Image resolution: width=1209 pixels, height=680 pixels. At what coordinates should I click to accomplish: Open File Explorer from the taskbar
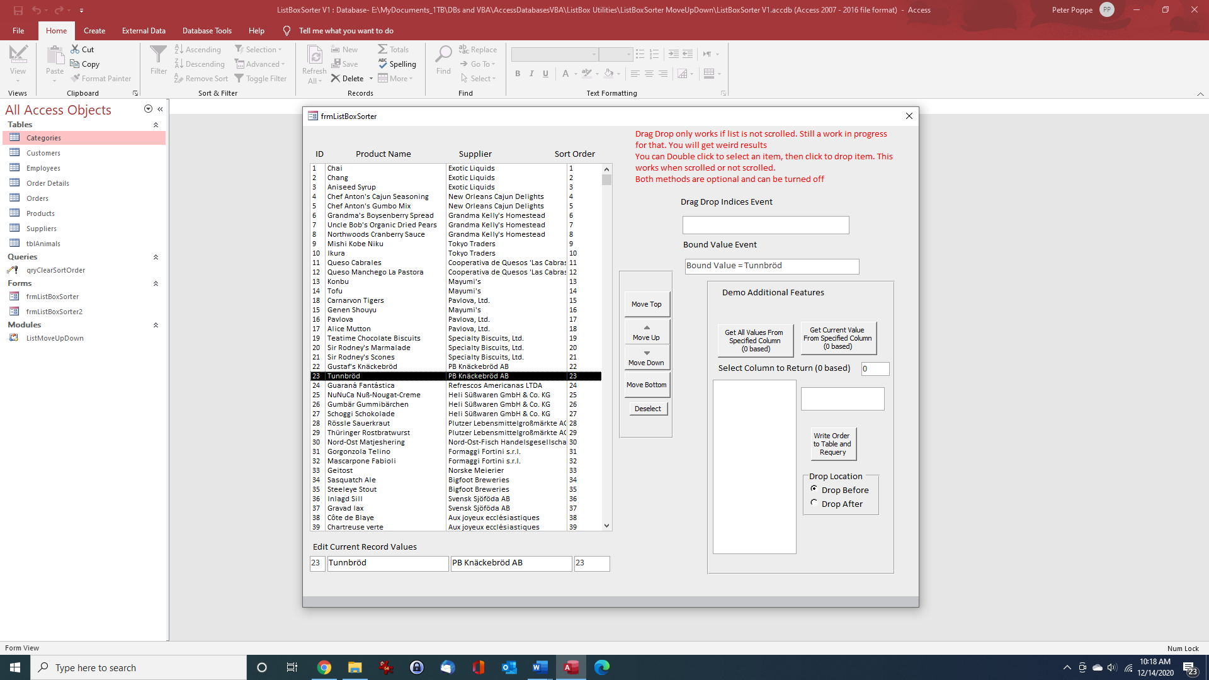point(355,667)
